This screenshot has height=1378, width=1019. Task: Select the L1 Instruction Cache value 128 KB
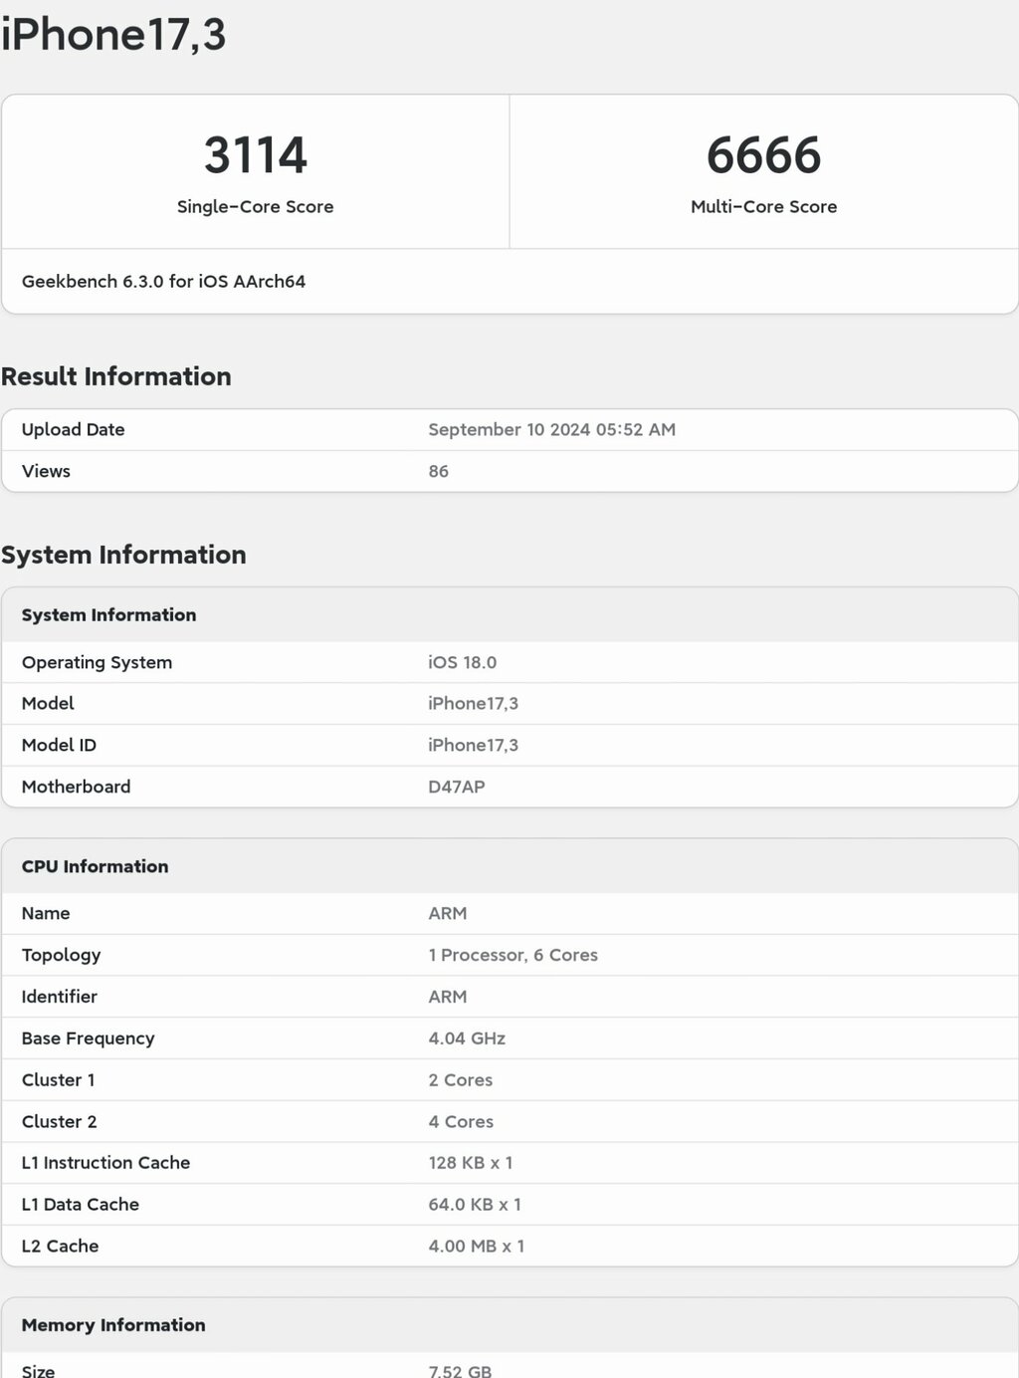[470, 1163]
